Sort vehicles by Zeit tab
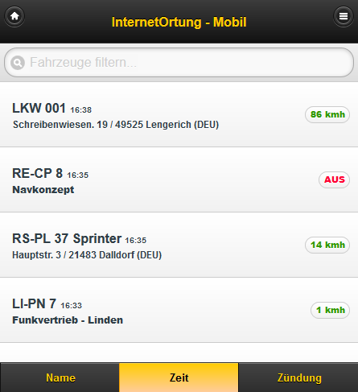The height and width of the screenshot is (392, 358). click(x=179, y=378)
